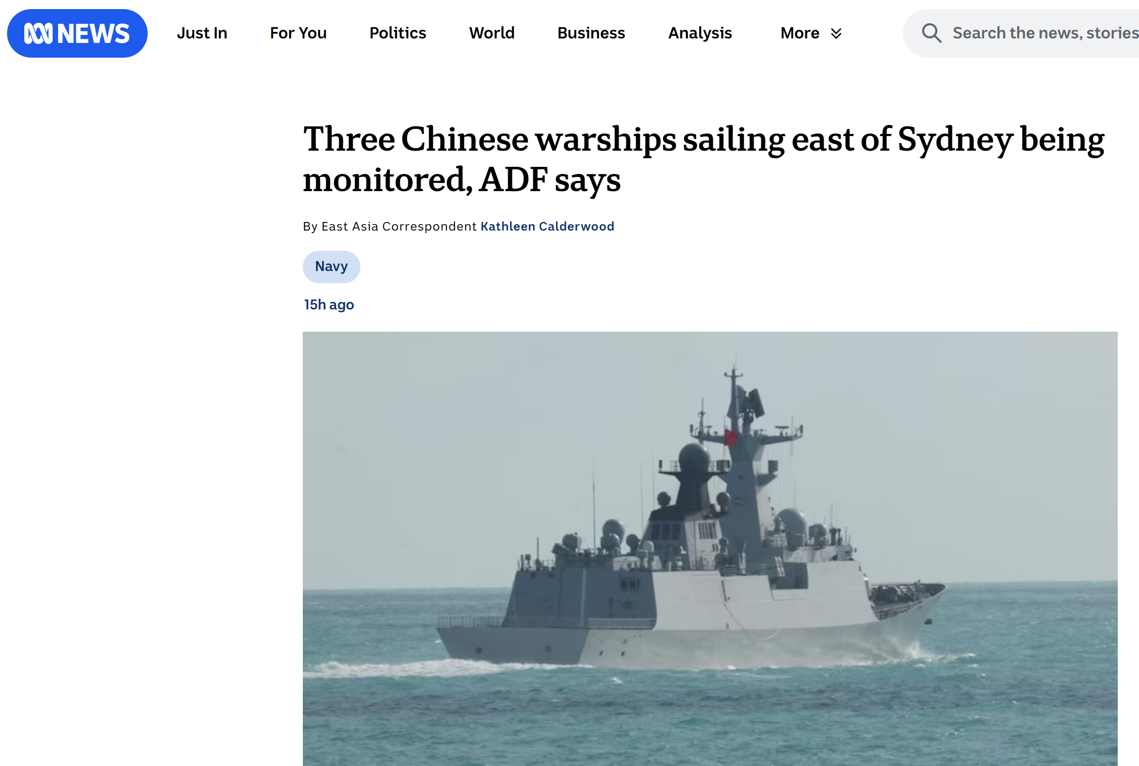Image resolution: width=1139 pixels, height=766 pixels.
Task: Go to the For You tab
Action: click(298, 33)
